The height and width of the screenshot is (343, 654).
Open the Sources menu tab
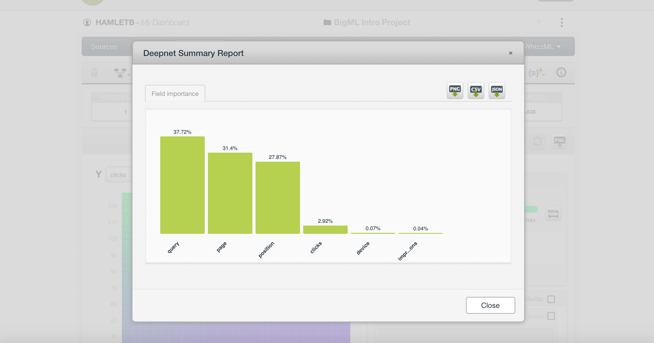(104, 46)
